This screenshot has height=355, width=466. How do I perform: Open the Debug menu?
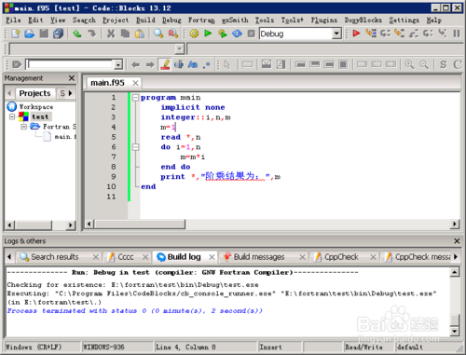tap(171, 20)
